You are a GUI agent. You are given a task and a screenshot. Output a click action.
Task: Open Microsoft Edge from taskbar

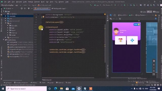tap(56, 89)
